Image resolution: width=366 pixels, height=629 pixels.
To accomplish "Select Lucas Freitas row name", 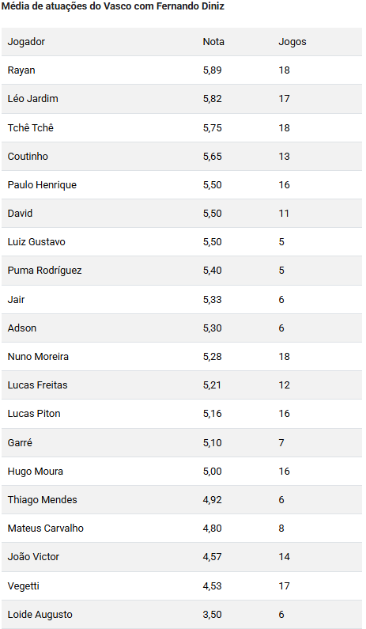I will pos(38,385).
